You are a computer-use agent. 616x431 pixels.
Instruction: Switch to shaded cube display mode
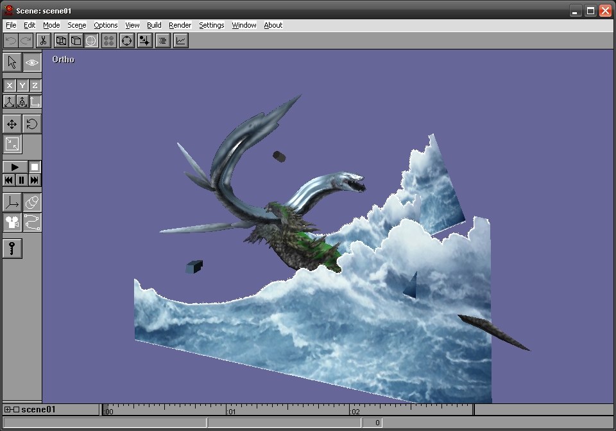[76, 40]
